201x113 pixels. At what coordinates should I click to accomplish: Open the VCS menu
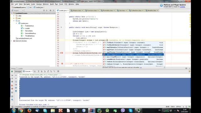[66, 4]
